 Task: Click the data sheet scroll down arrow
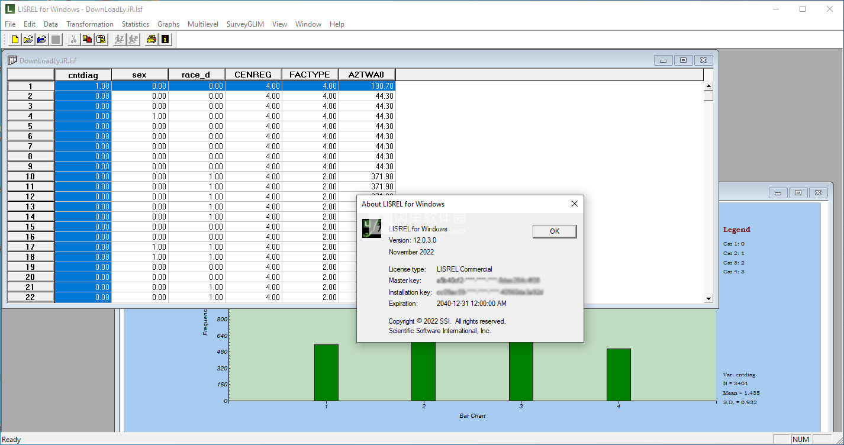[708, 298]
